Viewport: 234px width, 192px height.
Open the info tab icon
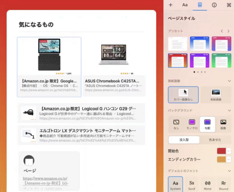click(x=214, y=5)
